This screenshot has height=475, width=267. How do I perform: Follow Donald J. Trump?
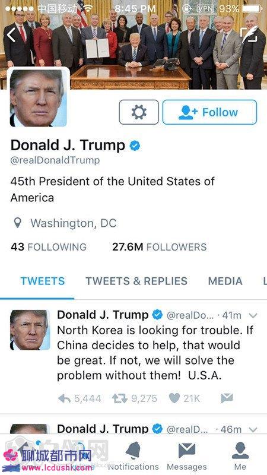tap(209, 112)
